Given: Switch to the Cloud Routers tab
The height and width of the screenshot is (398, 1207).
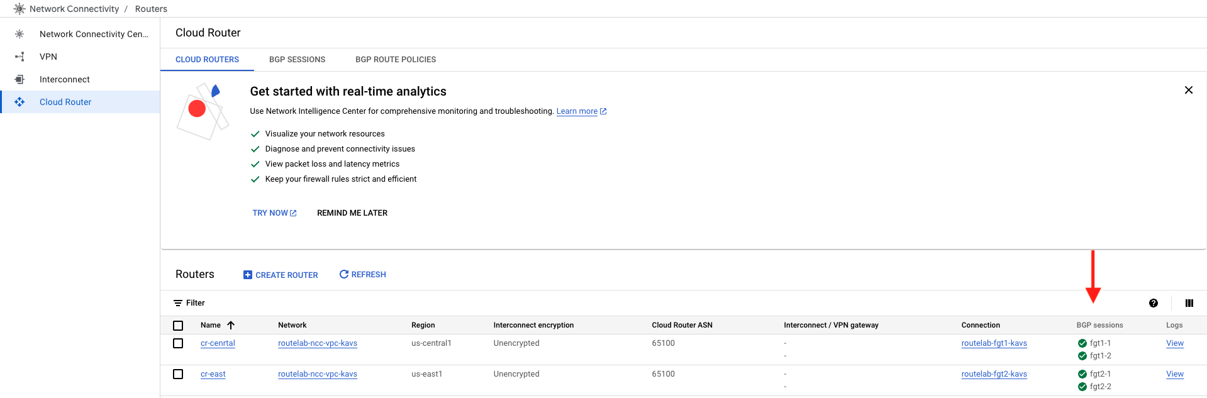Looking at the screenshot, I should [x=207, y=60].
